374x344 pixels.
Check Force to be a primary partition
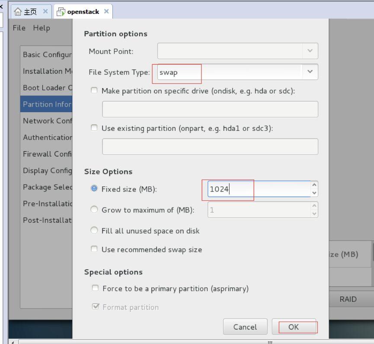[95, 288]
